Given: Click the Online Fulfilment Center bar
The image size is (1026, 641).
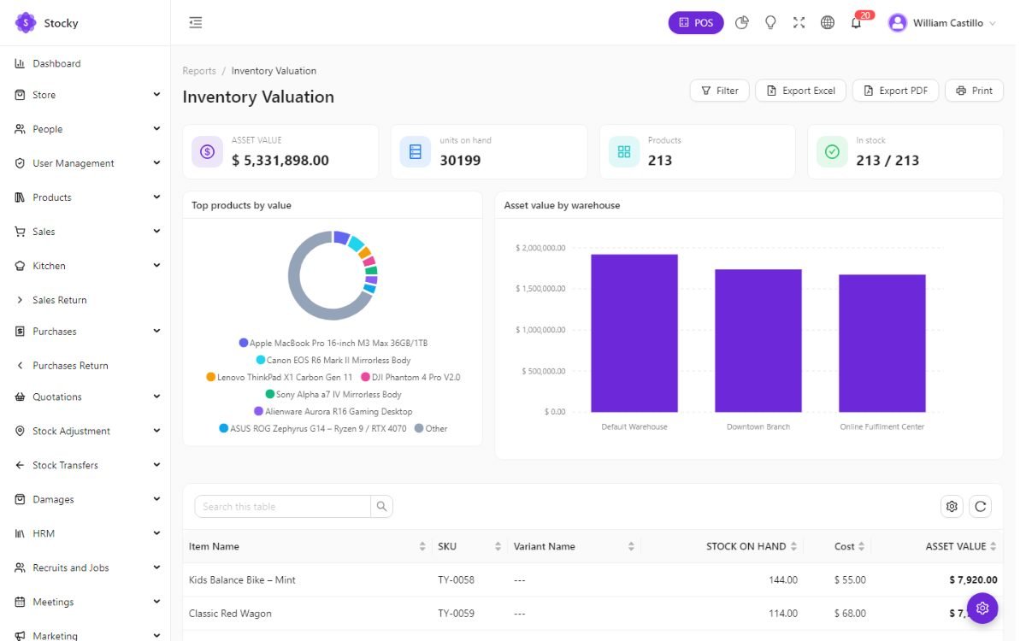Looking at the screenshot, I should pos(882,344).
